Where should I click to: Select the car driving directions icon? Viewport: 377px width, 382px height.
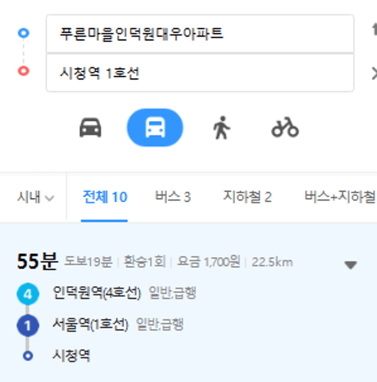pos(90,128)
